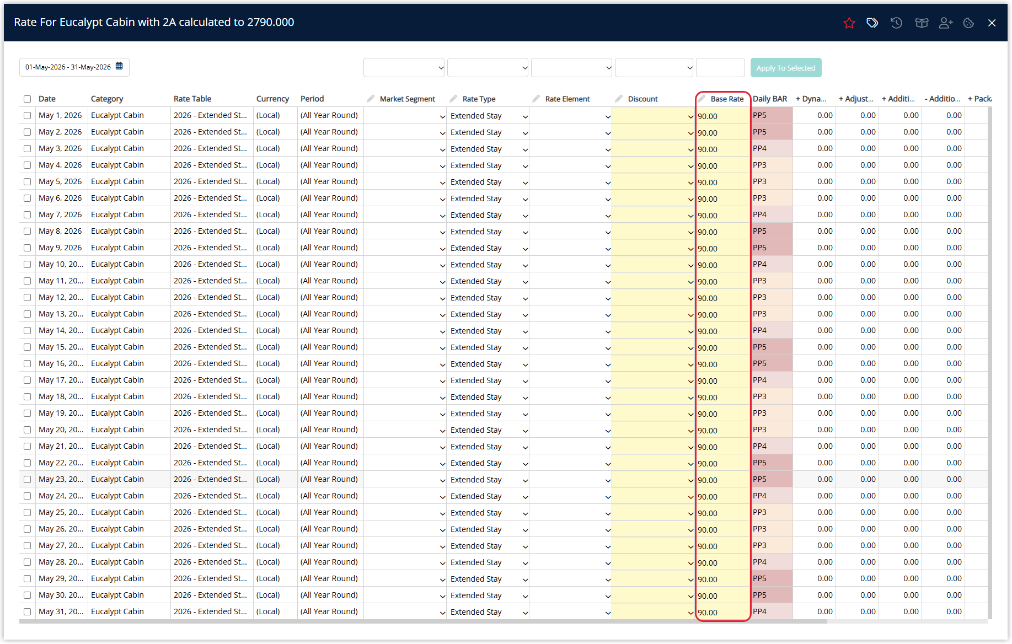Click the Rate Table column header

click(192, 99)
